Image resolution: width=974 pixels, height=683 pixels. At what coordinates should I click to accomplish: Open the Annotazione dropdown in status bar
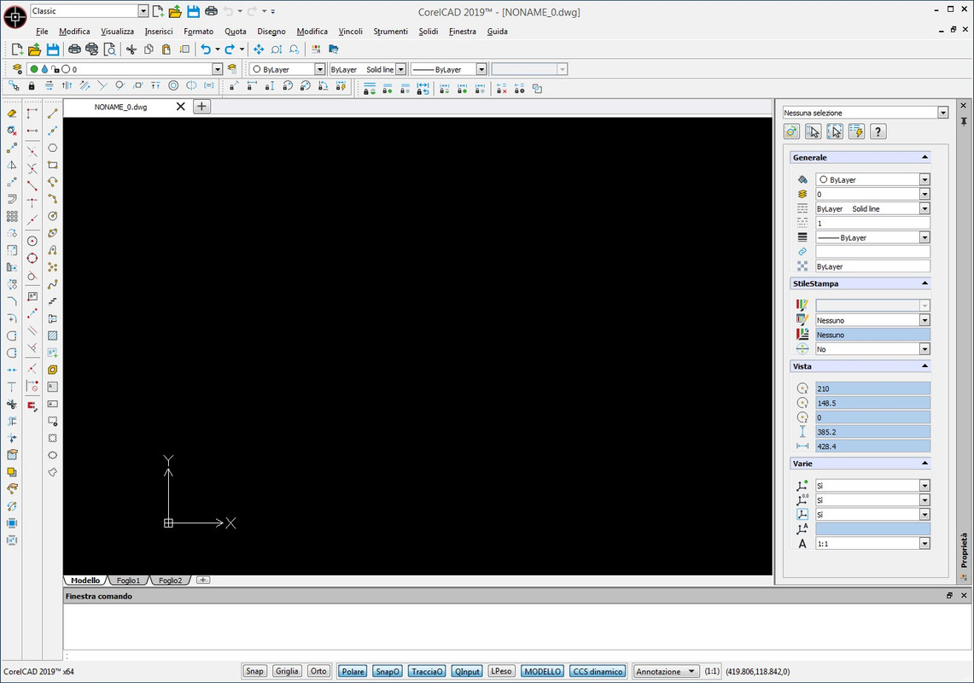click(x=666, y=671)
